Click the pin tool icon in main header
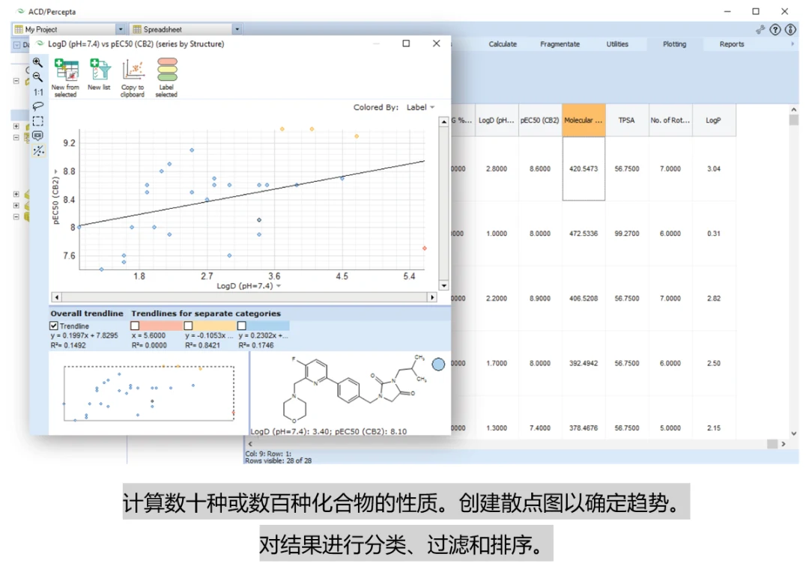The image size is (809, 566). [x=760, y=30]
